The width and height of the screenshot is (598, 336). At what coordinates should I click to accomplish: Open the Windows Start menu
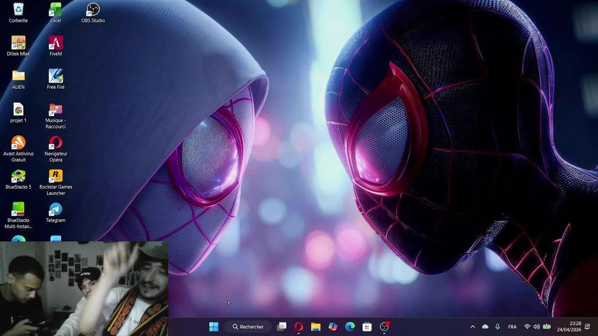pyautogui.click(x=214, y=327)
